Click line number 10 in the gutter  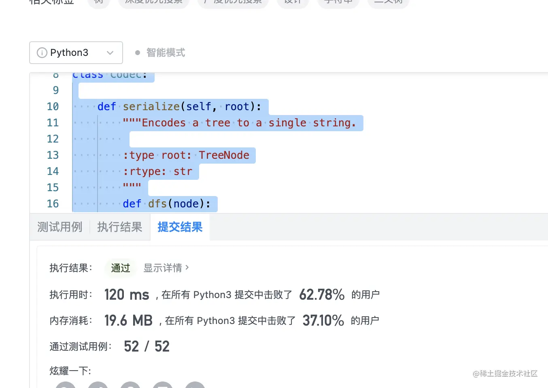point(53,107)
